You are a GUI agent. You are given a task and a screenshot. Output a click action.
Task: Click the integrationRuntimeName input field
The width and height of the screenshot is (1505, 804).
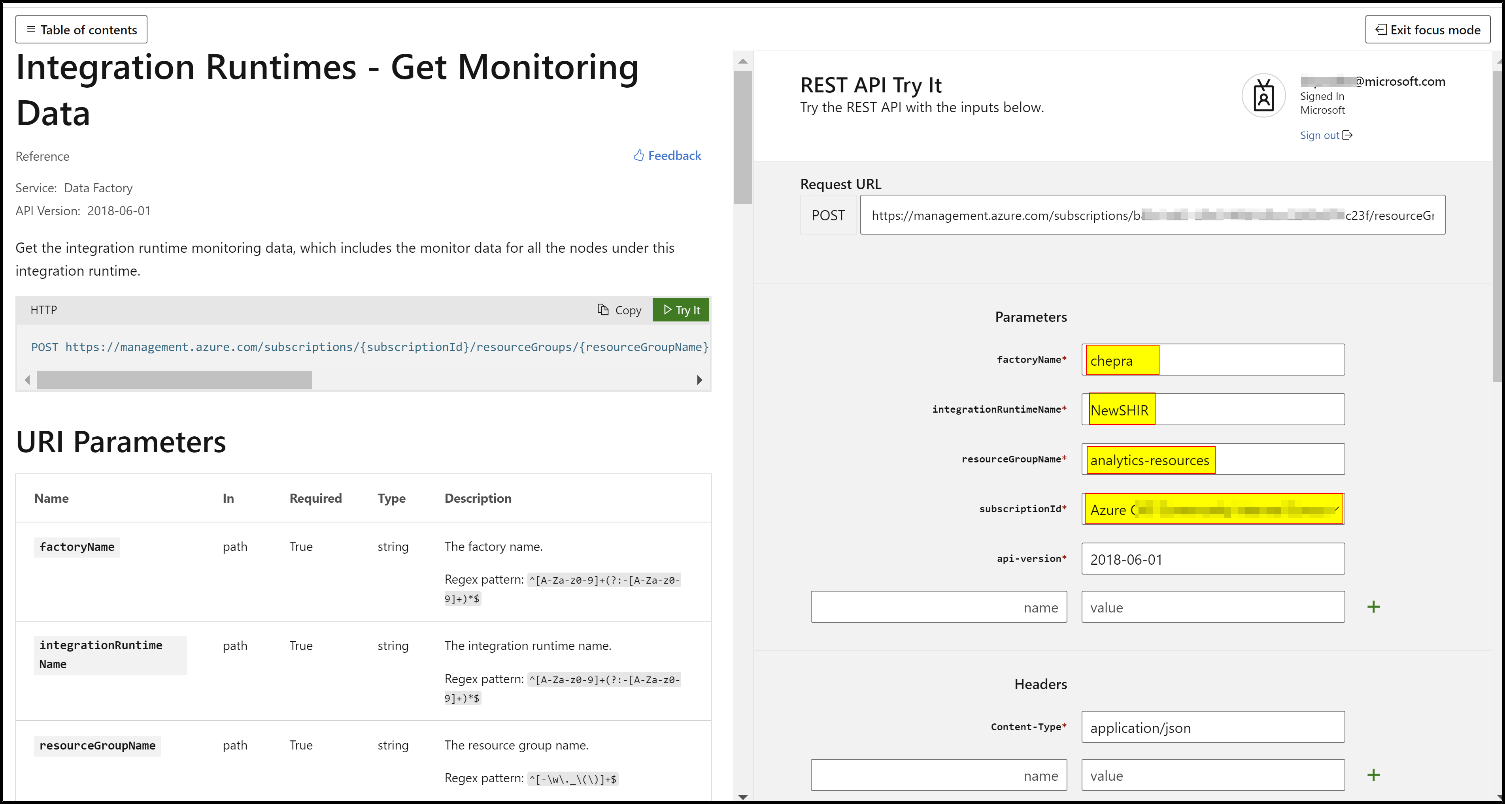[x=1213, y=410]
